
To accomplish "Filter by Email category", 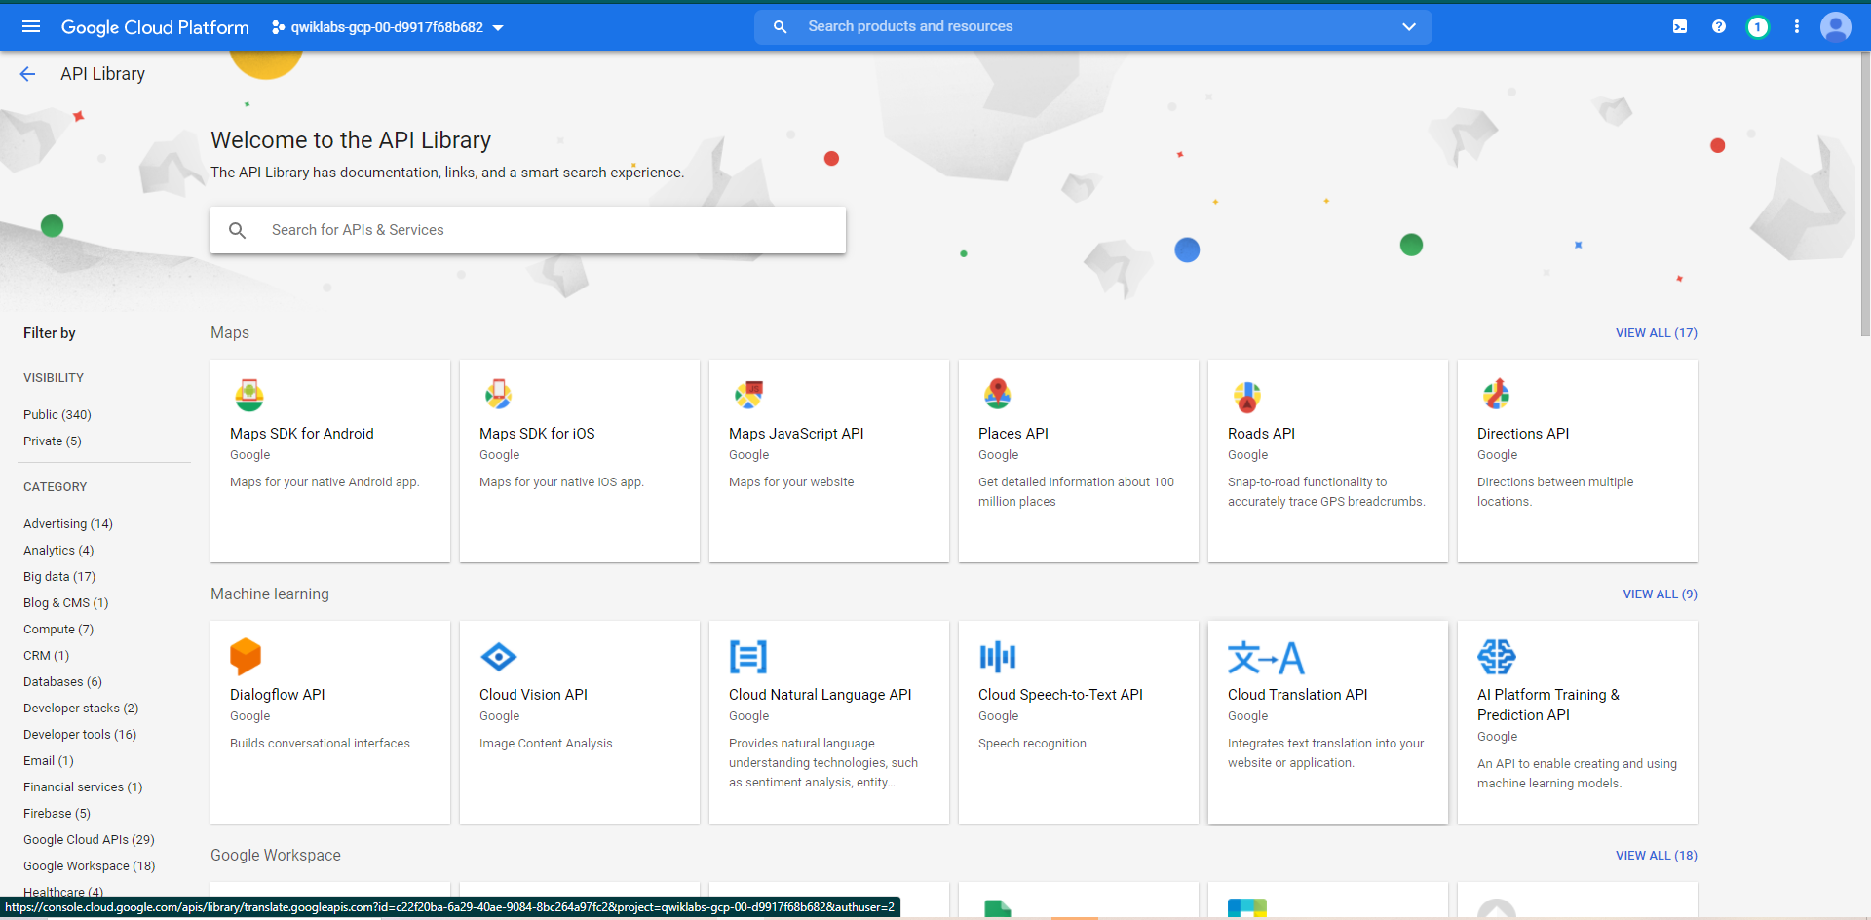I will coord(49,761).
